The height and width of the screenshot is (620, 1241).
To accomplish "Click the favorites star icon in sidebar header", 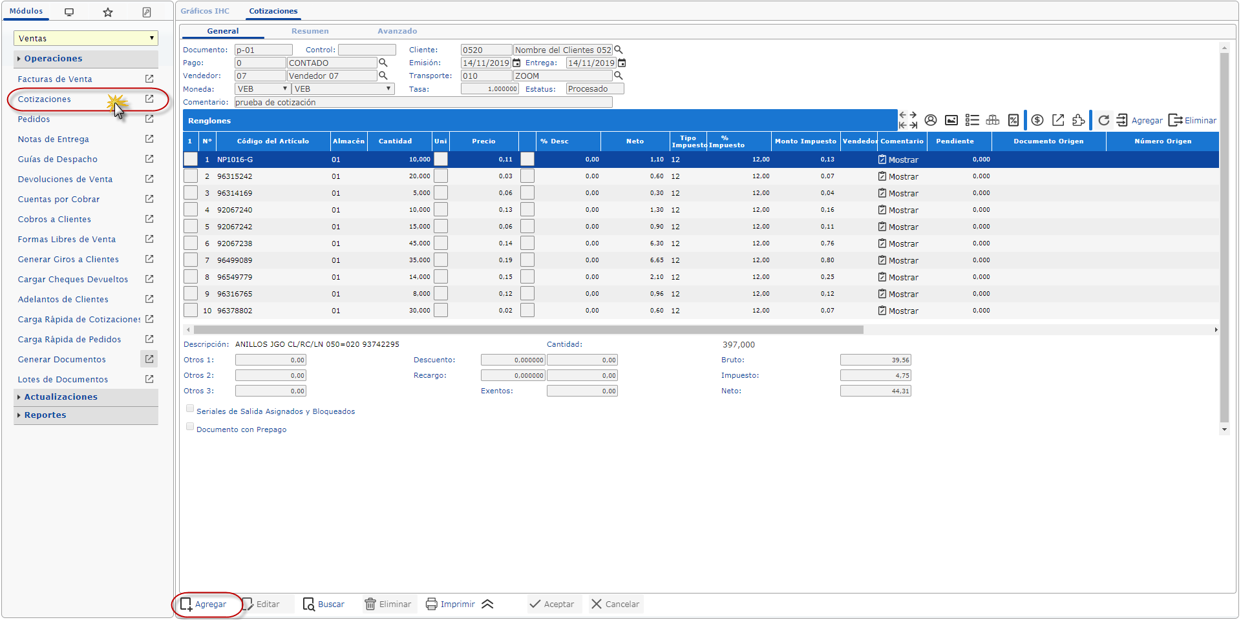I will (x=108, y=12).
